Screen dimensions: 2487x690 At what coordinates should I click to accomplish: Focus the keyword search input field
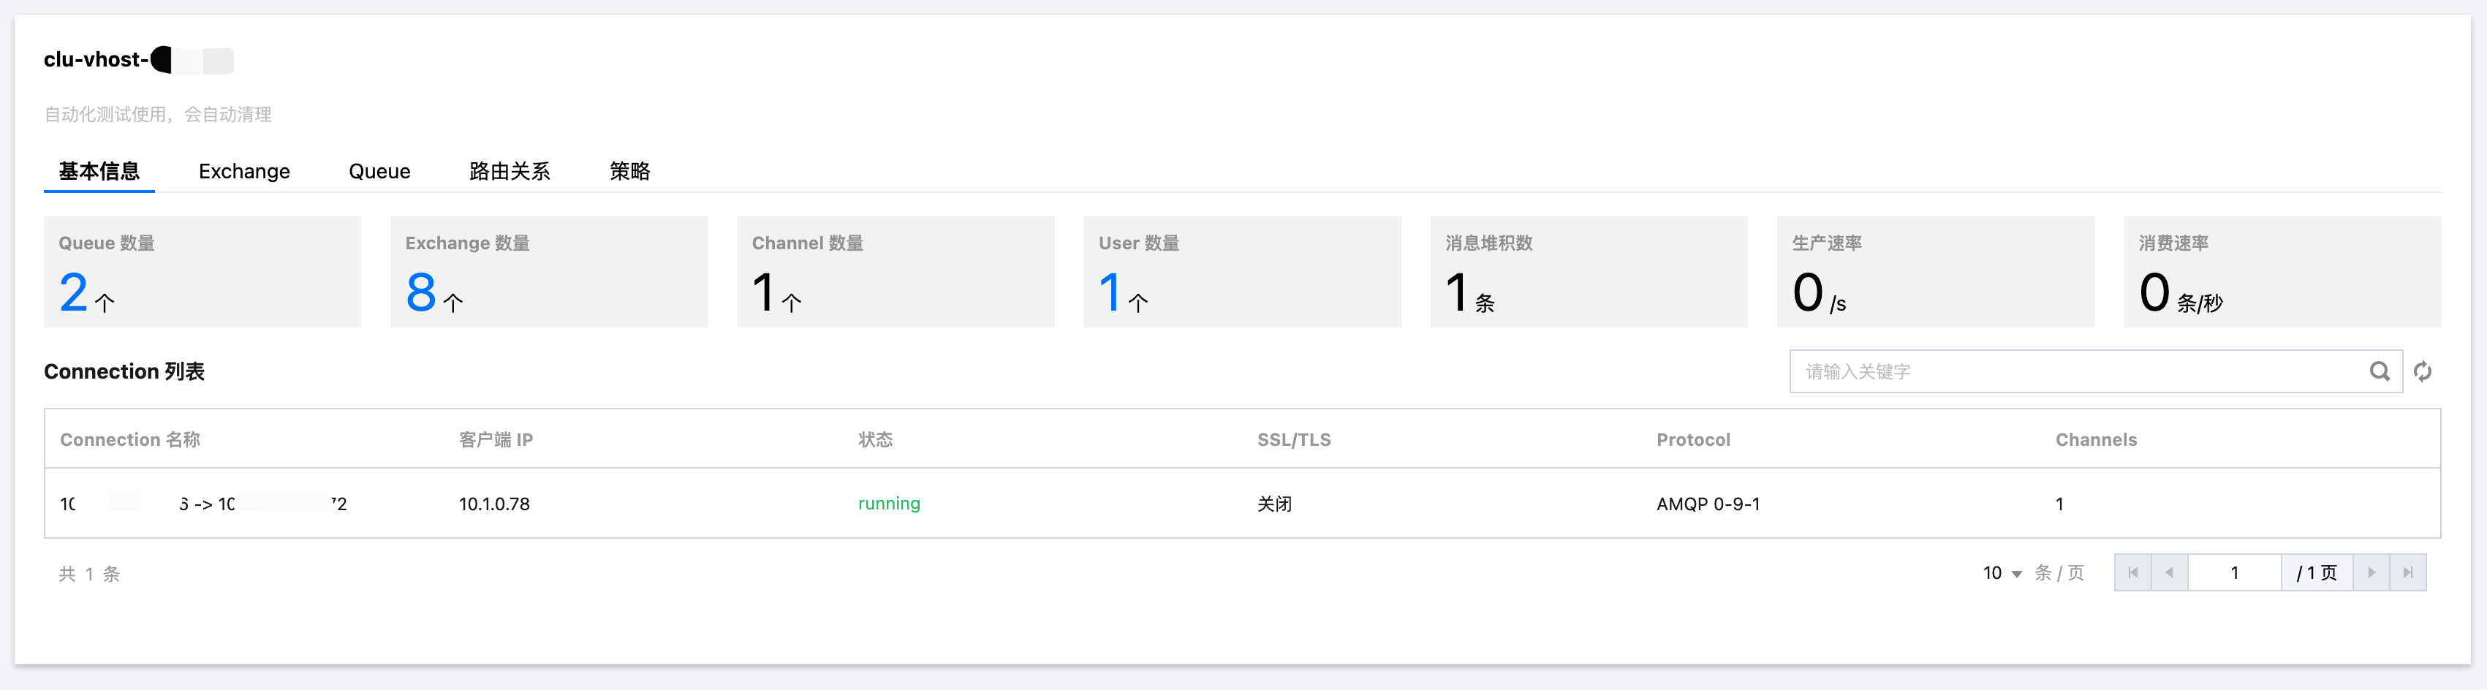tap(2075, 371)
